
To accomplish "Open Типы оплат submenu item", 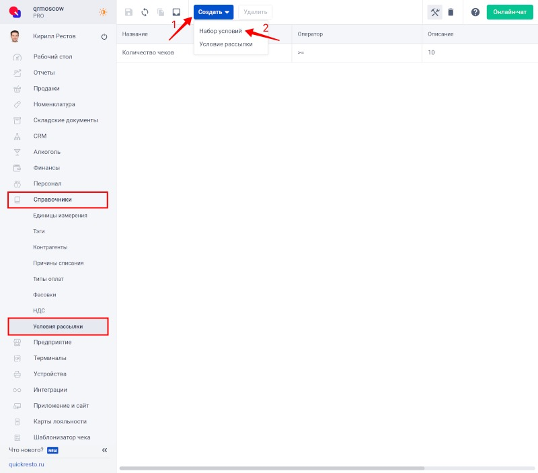I will [48, 279].
